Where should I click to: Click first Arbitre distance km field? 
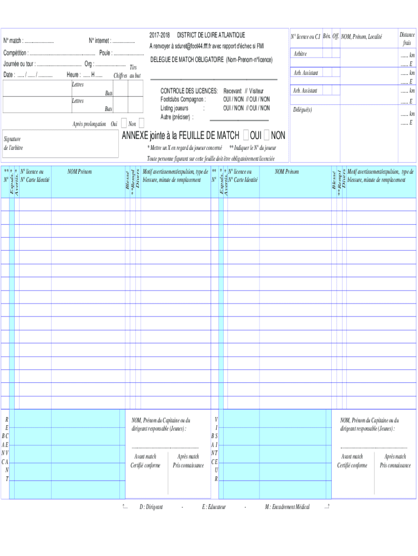pos(407,55)
